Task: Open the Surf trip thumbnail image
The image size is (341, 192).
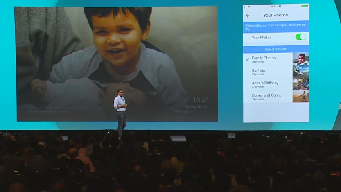Action: point(300,71)
